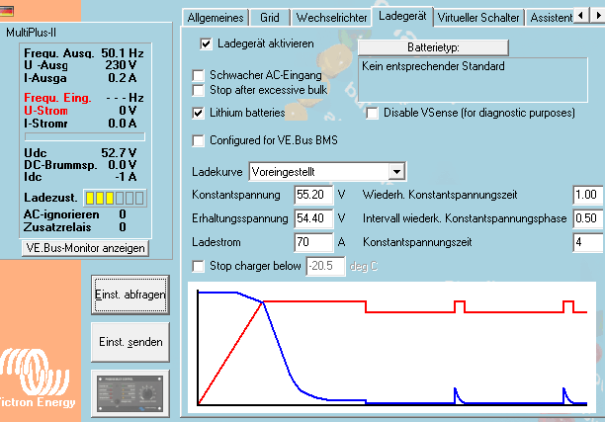Image resolution: width=605 pixels, height=422 pixels.
Task: Toggle Ladegerät aktivieren checkbox
Action: coord(206,43)
